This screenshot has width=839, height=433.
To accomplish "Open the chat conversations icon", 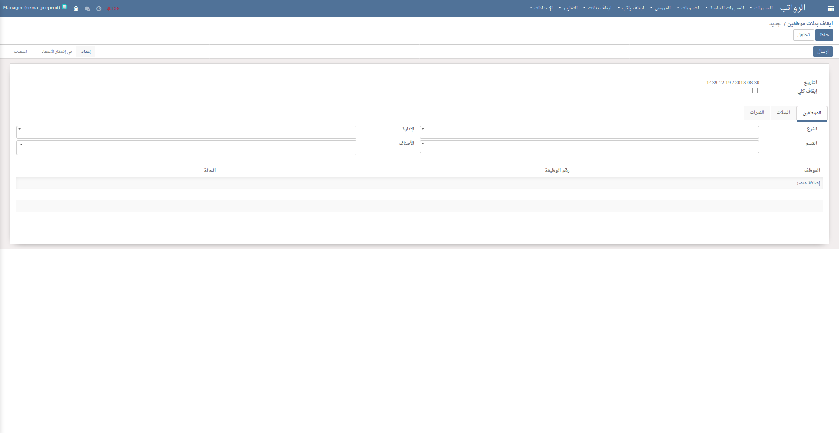I will tap(87, 9).
